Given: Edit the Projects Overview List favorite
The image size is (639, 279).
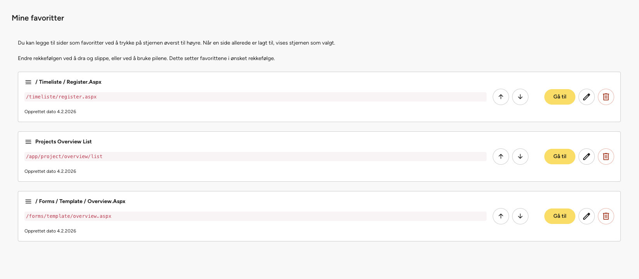Looking at the screenshot, I should click(x=586, y=157).
